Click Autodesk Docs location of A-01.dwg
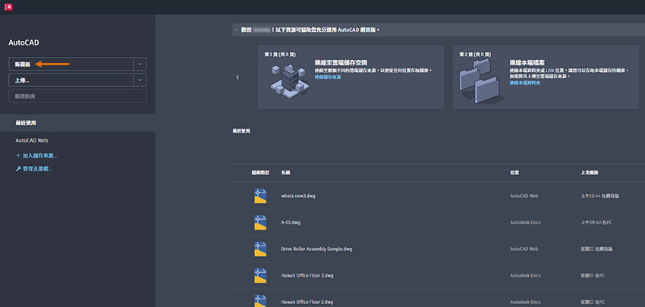 click(525, 222)
